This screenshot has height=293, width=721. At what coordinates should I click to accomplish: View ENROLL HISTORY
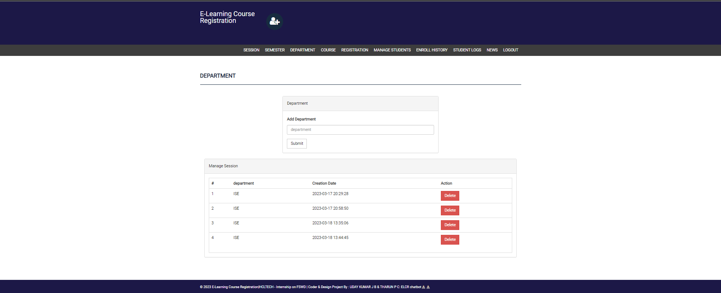click(432, 50)
